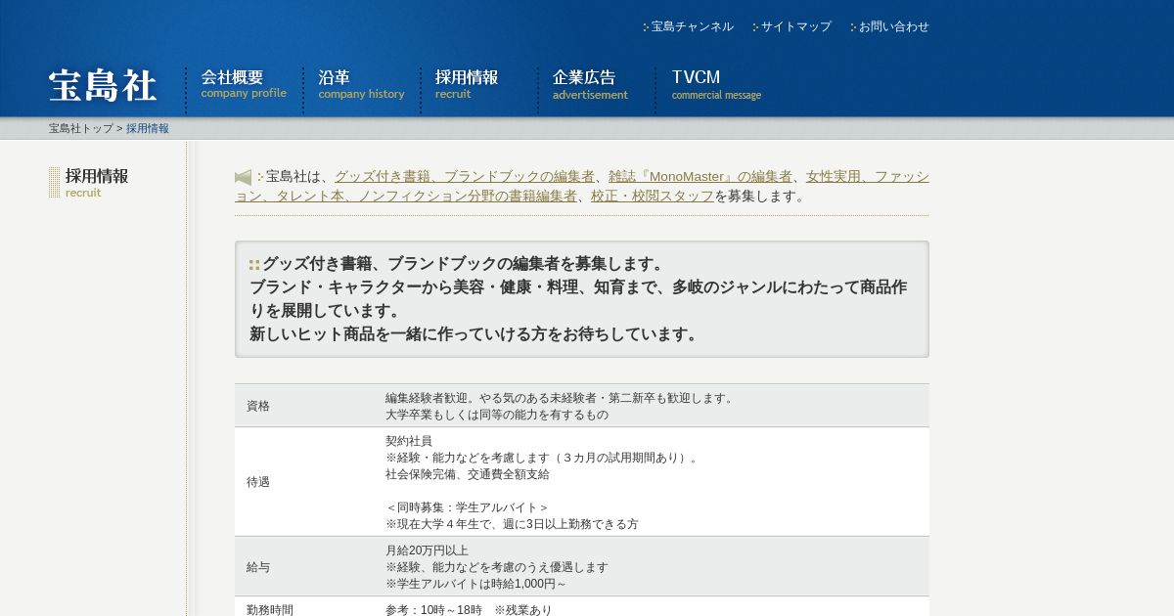
Task: Open the お問い合わせ link
Action: click(x=893, y=26)
